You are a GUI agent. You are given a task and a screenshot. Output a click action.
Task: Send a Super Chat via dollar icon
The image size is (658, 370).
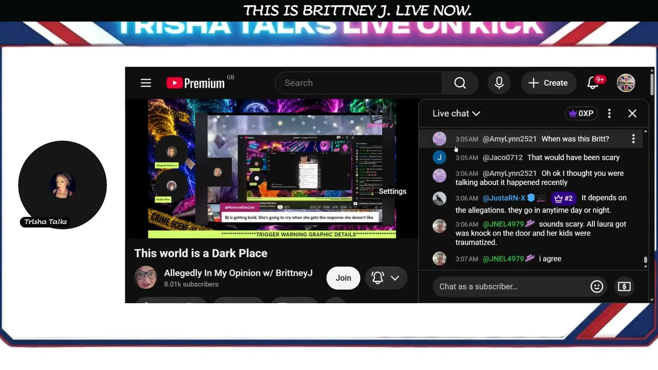tap(624, 286)
